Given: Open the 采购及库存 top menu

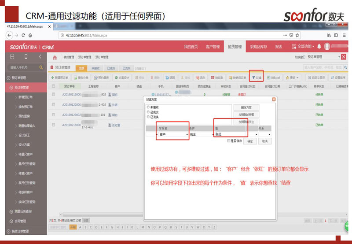Looking at the screenshot, I should [258, 46].
